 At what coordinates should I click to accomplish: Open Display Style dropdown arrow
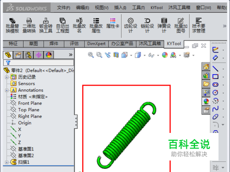(x=144, y=56)
